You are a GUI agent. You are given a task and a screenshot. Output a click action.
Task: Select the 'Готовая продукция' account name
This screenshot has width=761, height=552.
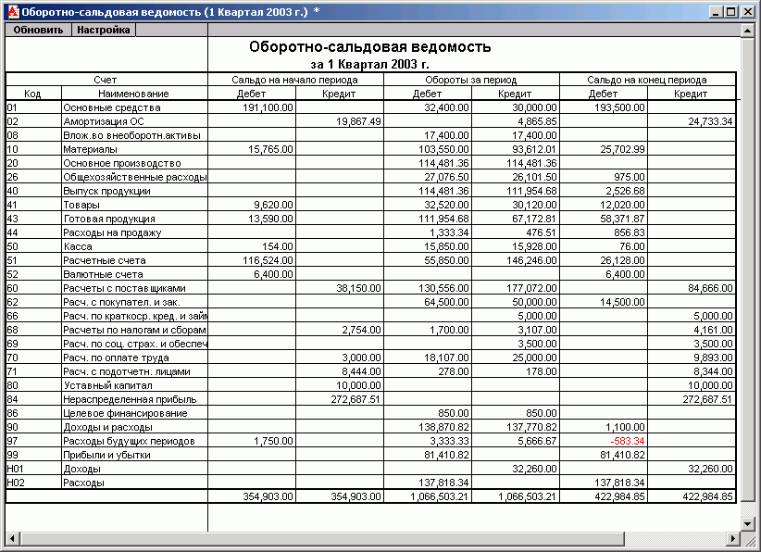click(109, 219)
